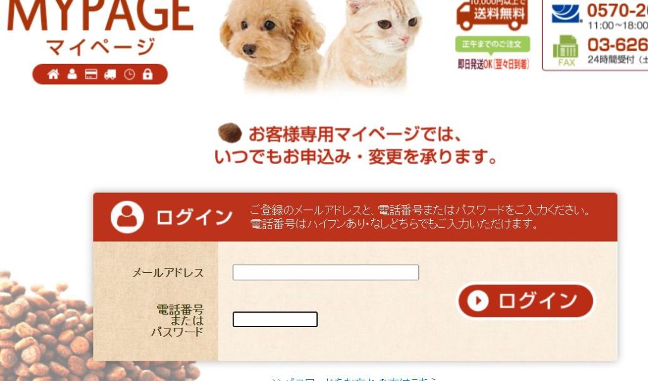Click the blue telephone service icon
648x381 pixels.
coord(566,14)
